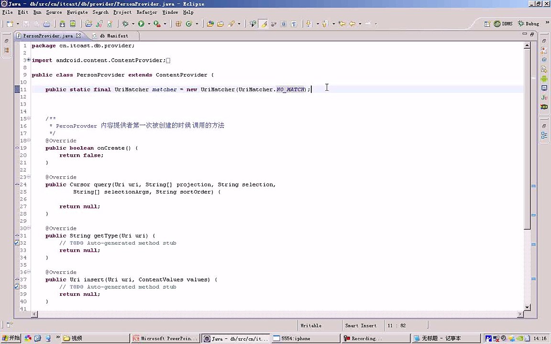551x344 pixels.
Task: Toggle Block Selection mode icon
Action: point(284,23)
